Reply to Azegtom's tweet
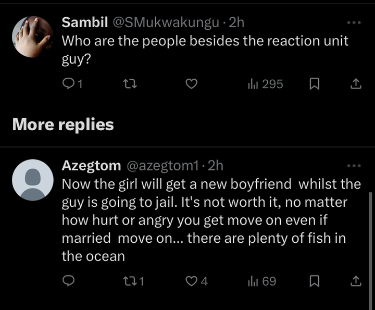375x310 pixels. [68, 281]
